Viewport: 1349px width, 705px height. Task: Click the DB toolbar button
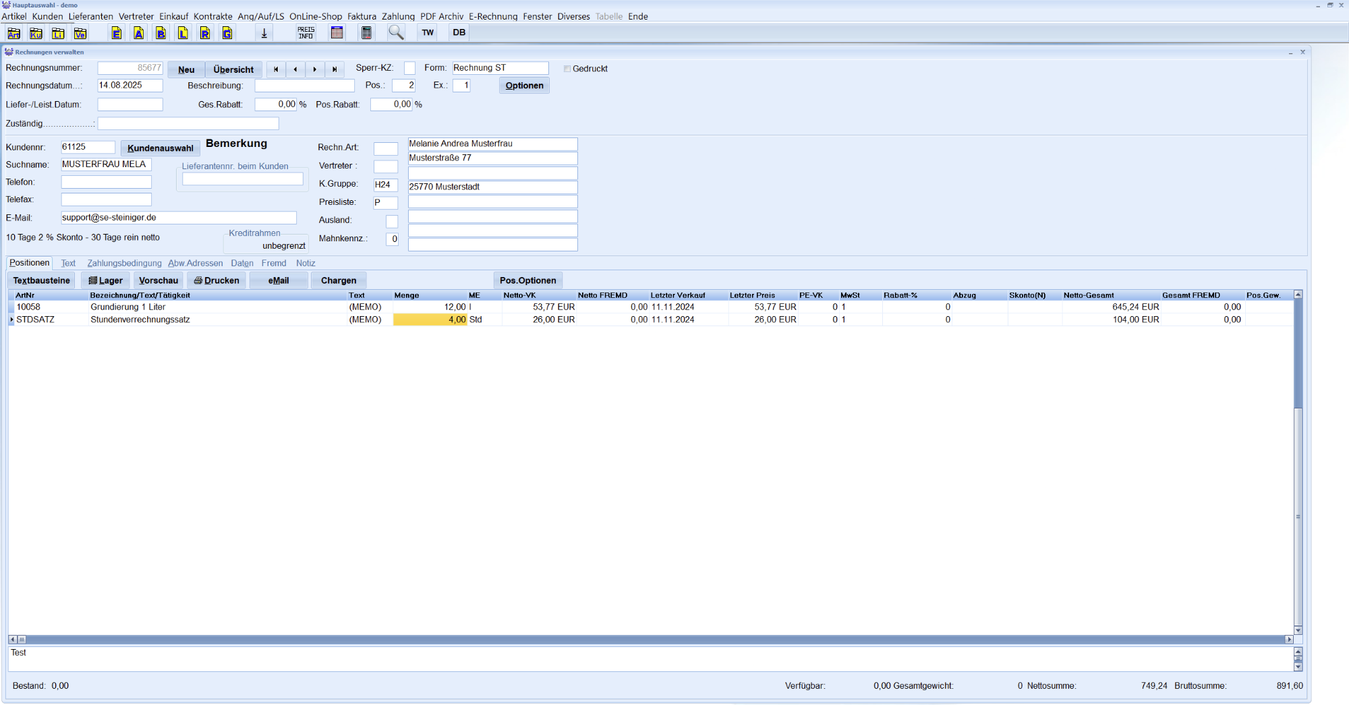(x=459, y=32)
